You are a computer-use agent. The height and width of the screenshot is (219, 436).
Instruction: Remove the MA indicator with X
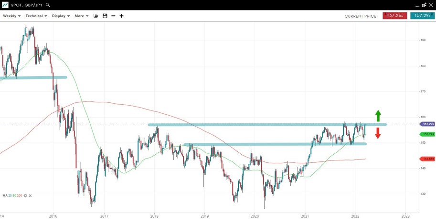click(x=31, y=196)
